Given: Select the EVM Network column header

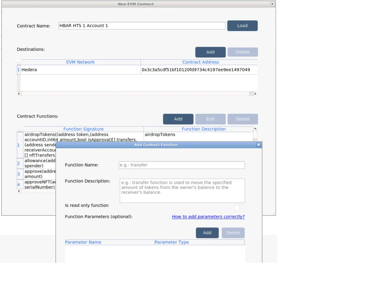Looking at the screenshot, I should coord(80,62).
